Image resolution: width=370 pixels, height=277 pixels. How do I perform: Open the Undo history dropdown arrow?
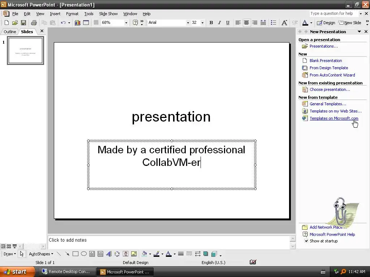(x=69, y=23)
